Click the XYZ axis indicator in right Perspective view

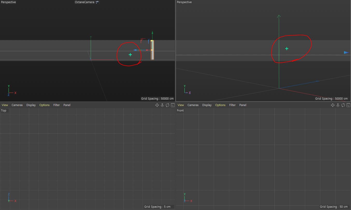click(x=187, y=89)
